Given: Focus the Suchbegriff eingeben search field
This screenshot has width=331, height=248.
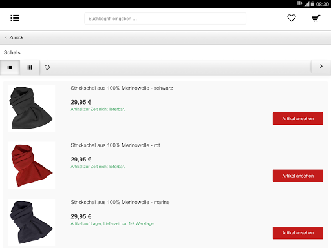Looking at the screenshot, I should (x=165, y=19).
